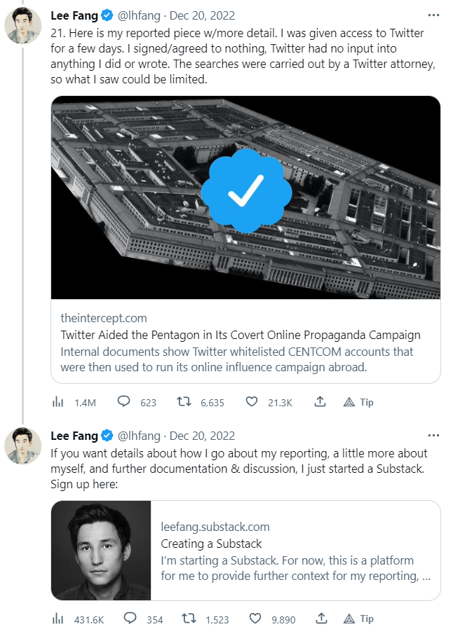Viewport: 453px width, 629px height.
Task: View analytics for tweet with 431.6K views
Action: click(x=58, y=619)
